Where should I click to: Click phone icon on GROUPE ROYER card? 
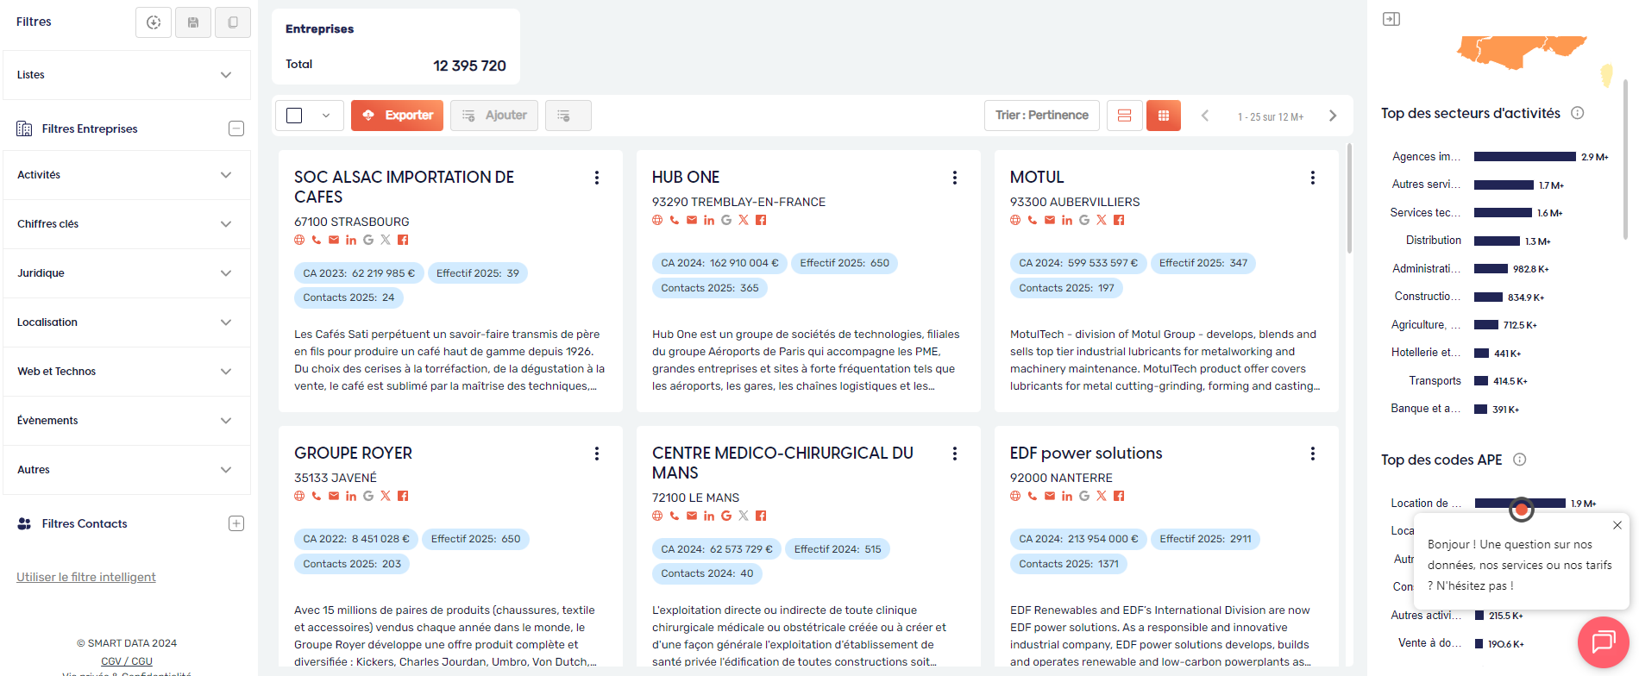(x=317, y=496)
